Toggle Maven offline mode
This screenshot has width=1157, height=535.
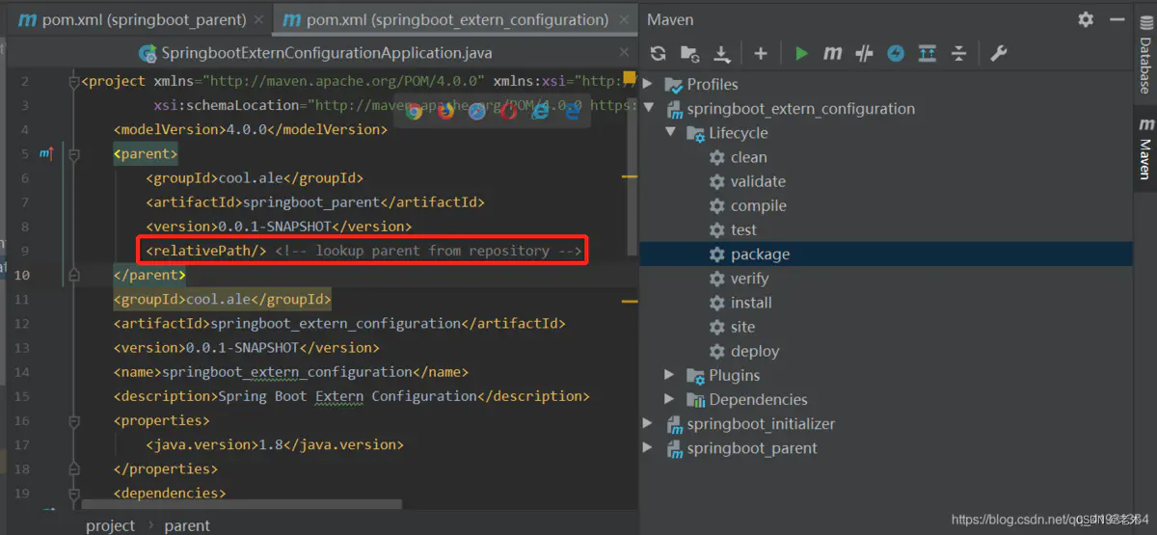click(865, 54)
